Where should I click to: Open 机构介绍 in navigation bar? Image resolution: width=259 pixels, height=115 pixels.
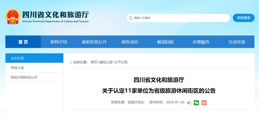(59, 42)
